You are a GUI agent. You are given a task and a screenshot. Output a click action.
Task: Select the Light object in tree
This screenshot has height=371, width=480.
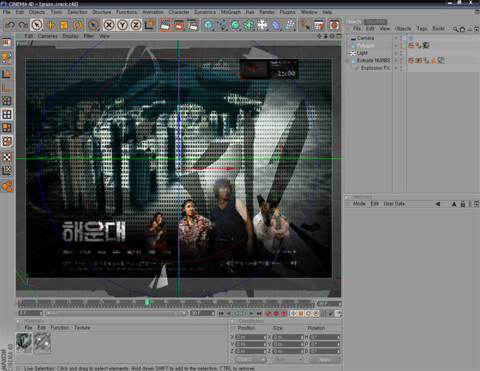point(362,53)
